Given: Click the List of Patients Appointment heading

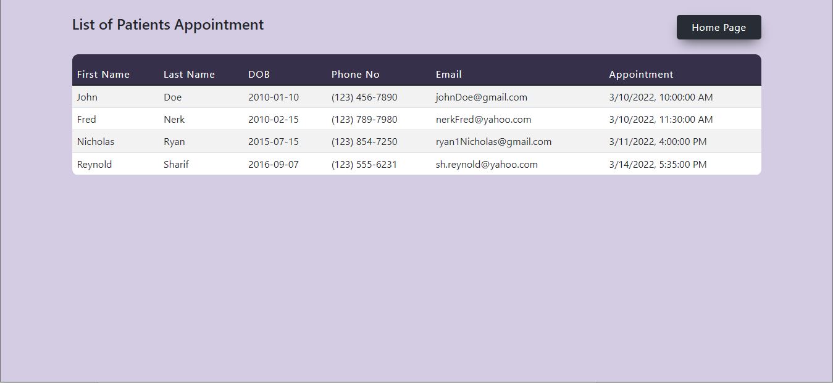Looking at the screenshot, I should pyautogui.click(x=167, y=25).
